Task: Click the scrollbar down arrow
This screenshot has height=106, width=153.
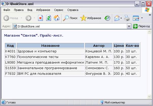Action: pos(149,97)
